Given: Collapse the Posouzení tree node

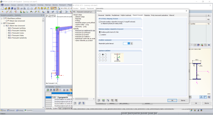Looking at the screenshot, I should tap(2, 23).
